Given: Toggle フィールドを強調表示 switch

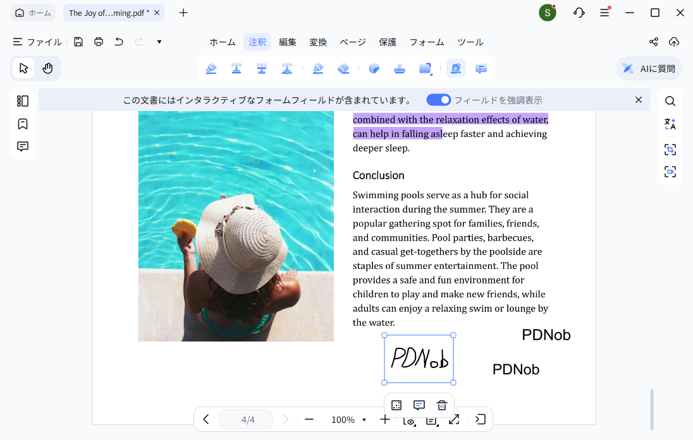Looking at the screenshot, I should coord(438,100).
